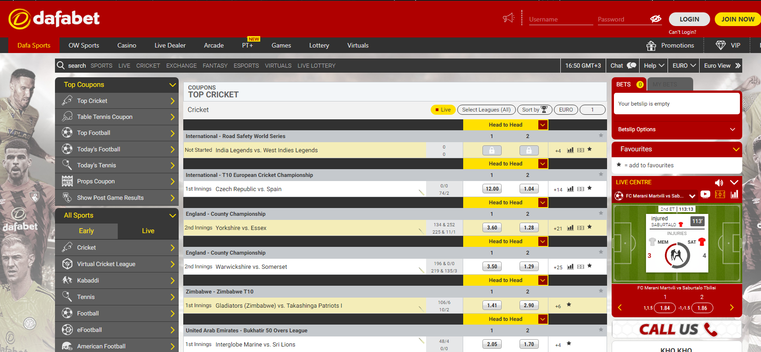Open American Football sport

[117, 346]
